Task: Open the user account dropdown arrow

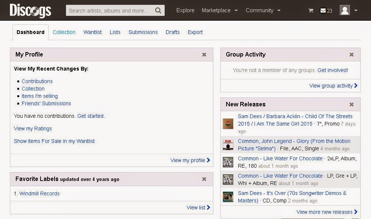Action: coord(356,10)
